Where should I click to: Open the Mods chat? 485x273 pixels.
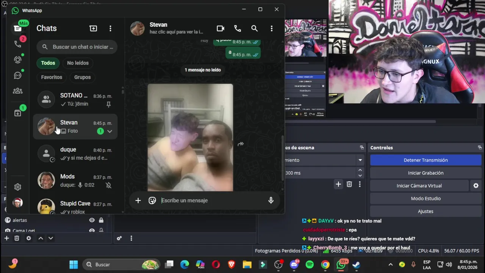pyautogui.click(x=75, y=181)
